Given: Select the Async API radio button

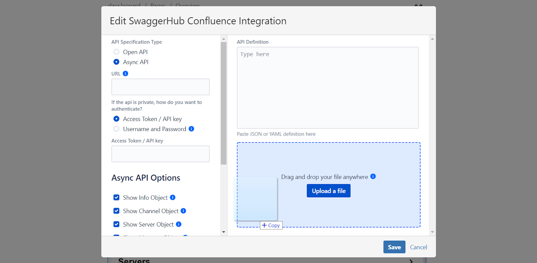Looking at the screenshot, I should click(x=116, y=62).
